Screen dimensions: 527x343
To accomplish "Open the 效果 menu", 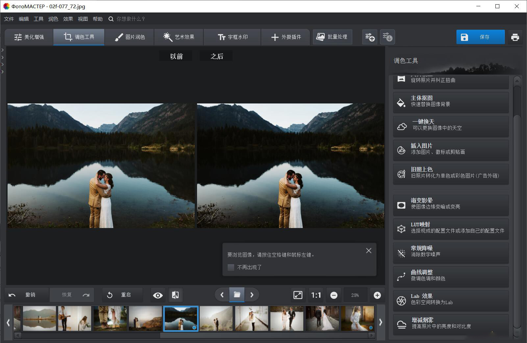I will pos(67,19).
